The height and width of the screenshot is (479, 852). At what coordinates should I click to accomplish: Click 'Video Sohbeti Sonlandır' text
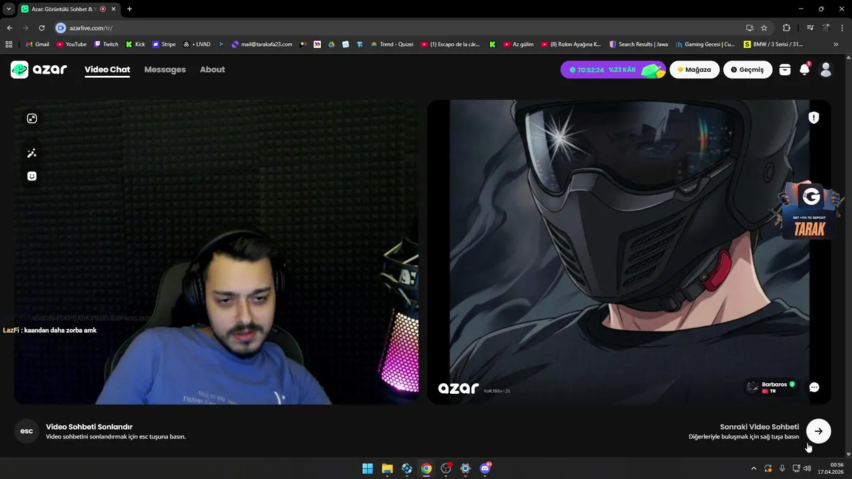click(89, 427)
